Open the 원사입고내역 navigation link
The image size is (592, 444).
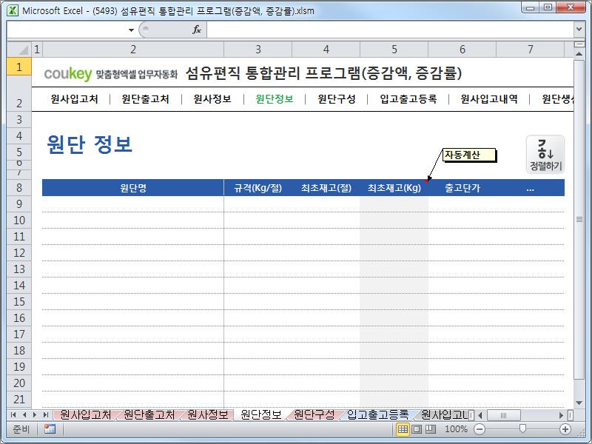[x=489, y=99]
